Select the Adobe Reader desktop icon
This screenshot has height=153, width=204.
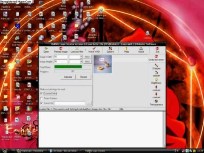[6, 28]
